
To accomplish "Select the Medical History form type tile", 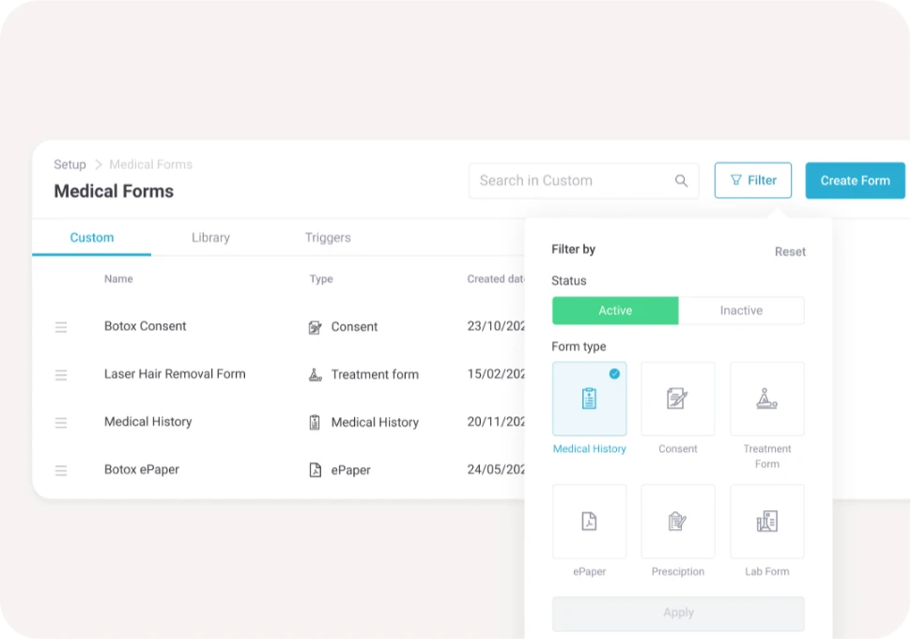I will click(589, 399).
